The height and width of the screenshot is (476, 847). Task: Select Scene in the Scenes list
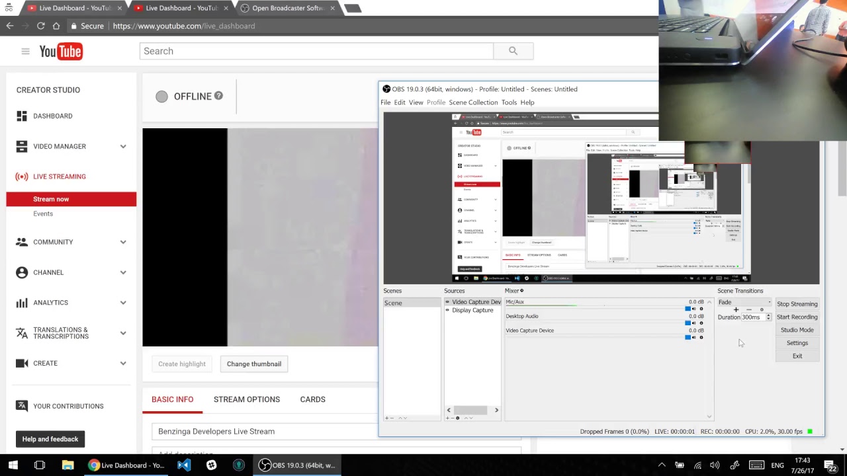412,303
